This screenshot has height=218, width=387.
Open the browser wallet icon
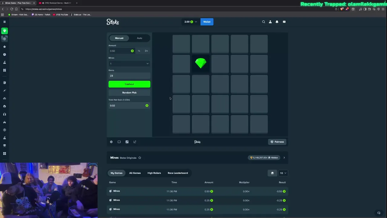tap(369, 9)
